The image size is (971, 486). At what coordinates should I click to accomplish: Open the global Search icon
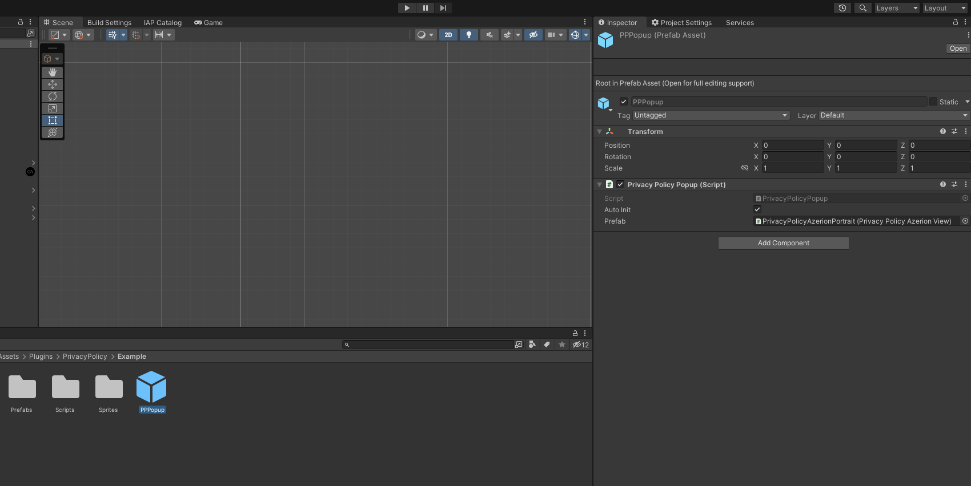pos(863,8)
